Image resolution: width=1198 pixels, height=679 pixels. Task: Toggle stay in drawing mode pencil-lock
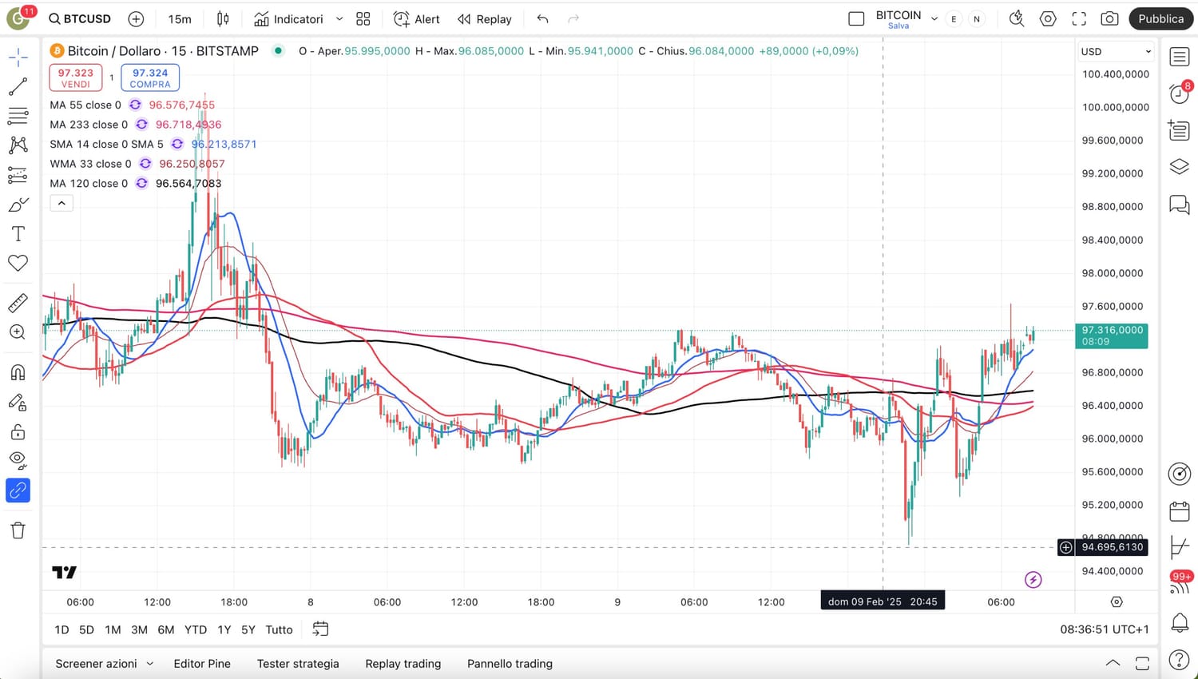tap(18, 402)
